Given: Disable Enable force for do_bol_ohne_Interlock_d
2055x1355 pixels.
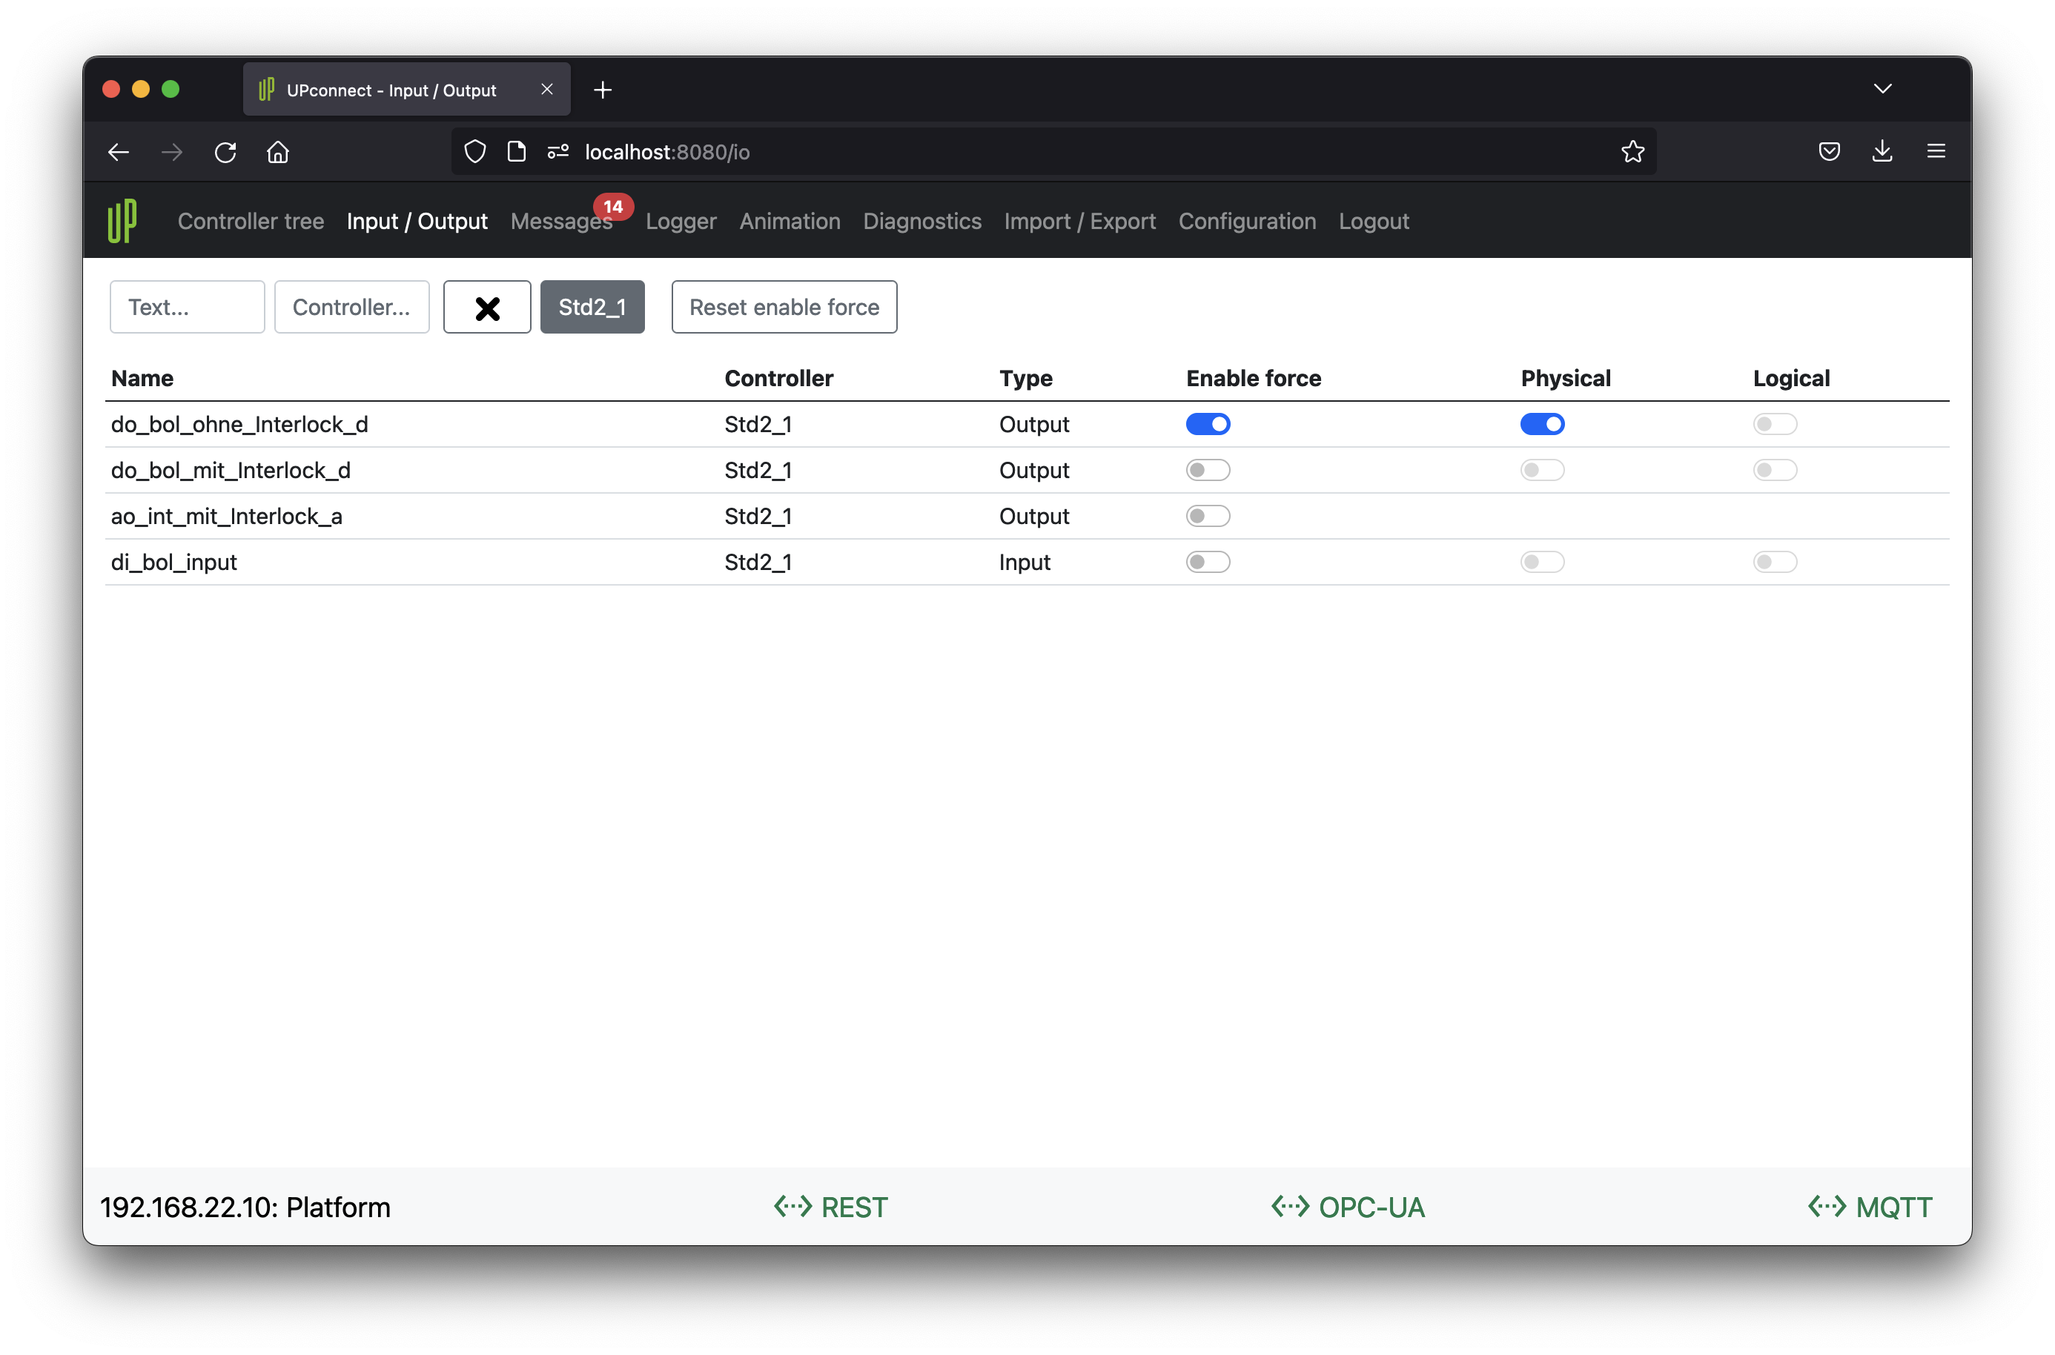Looking at the screenshot, I should click(x=1207, y=424).
